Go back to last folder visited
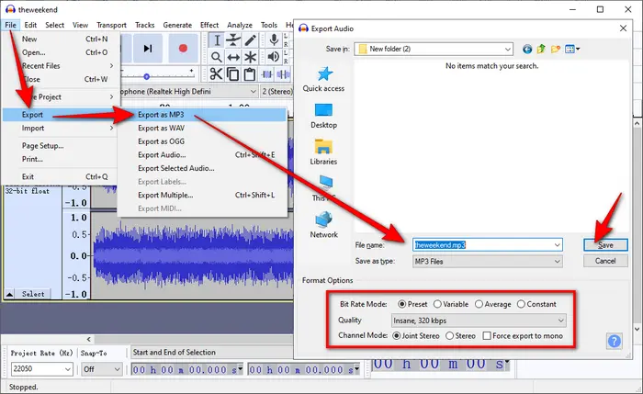The image size is (643, 394). (x=527, y=50)
